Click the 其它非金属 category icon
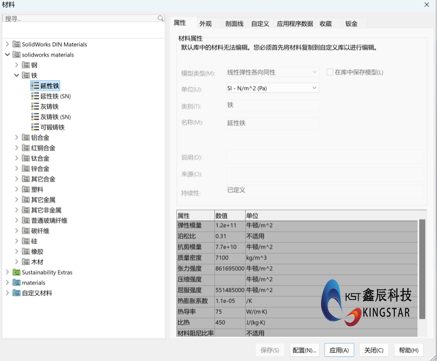The image size is (437, 361). click(x=26, y=210)
